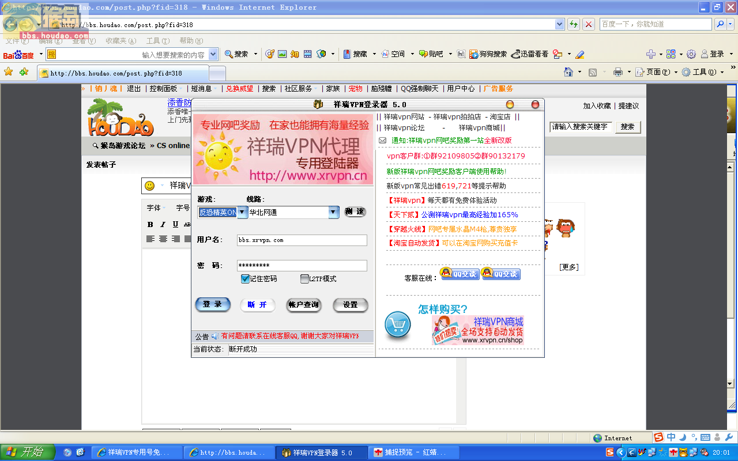This screenshot has height=461, width=738.
Task: Click the IE home icon
Action: 568,72
